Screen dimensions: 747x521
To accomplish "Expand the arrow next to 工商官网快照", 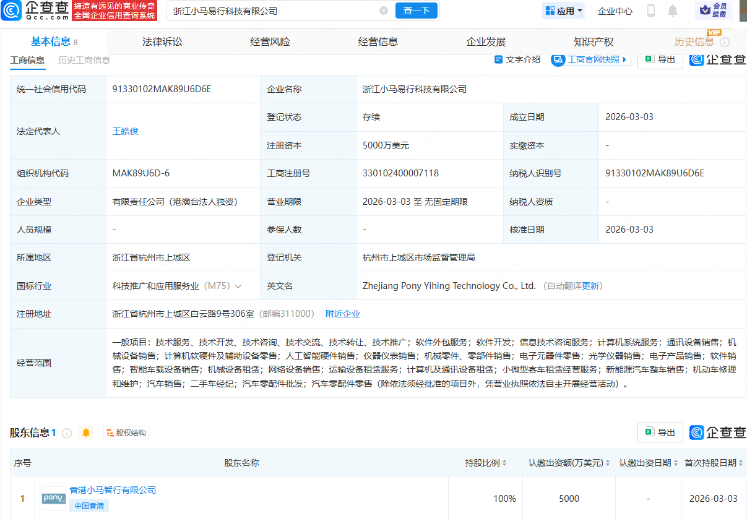I will pos(624,59).
